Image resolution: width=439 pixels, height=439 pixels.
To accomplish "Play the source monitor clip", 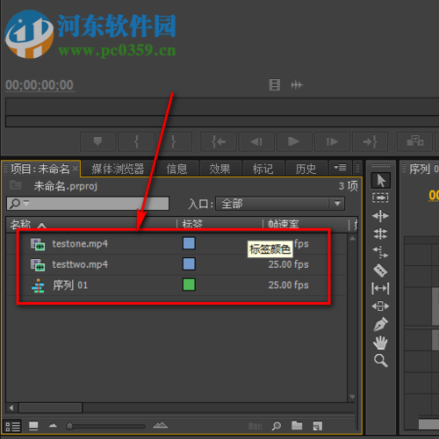I will [294, 141].
